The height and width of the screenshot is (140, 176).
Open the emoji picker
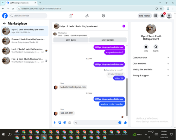(x=120, y=122)
